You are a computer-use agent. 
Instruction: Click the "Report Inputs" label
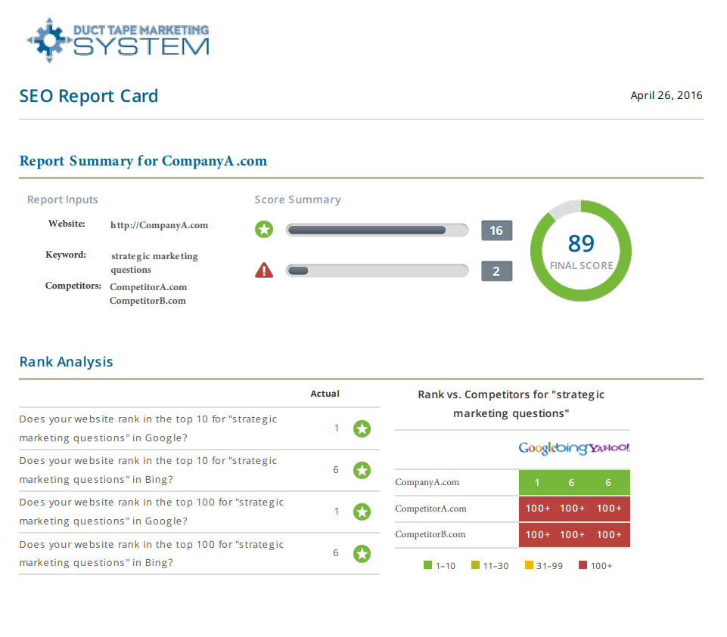(63, 199)
